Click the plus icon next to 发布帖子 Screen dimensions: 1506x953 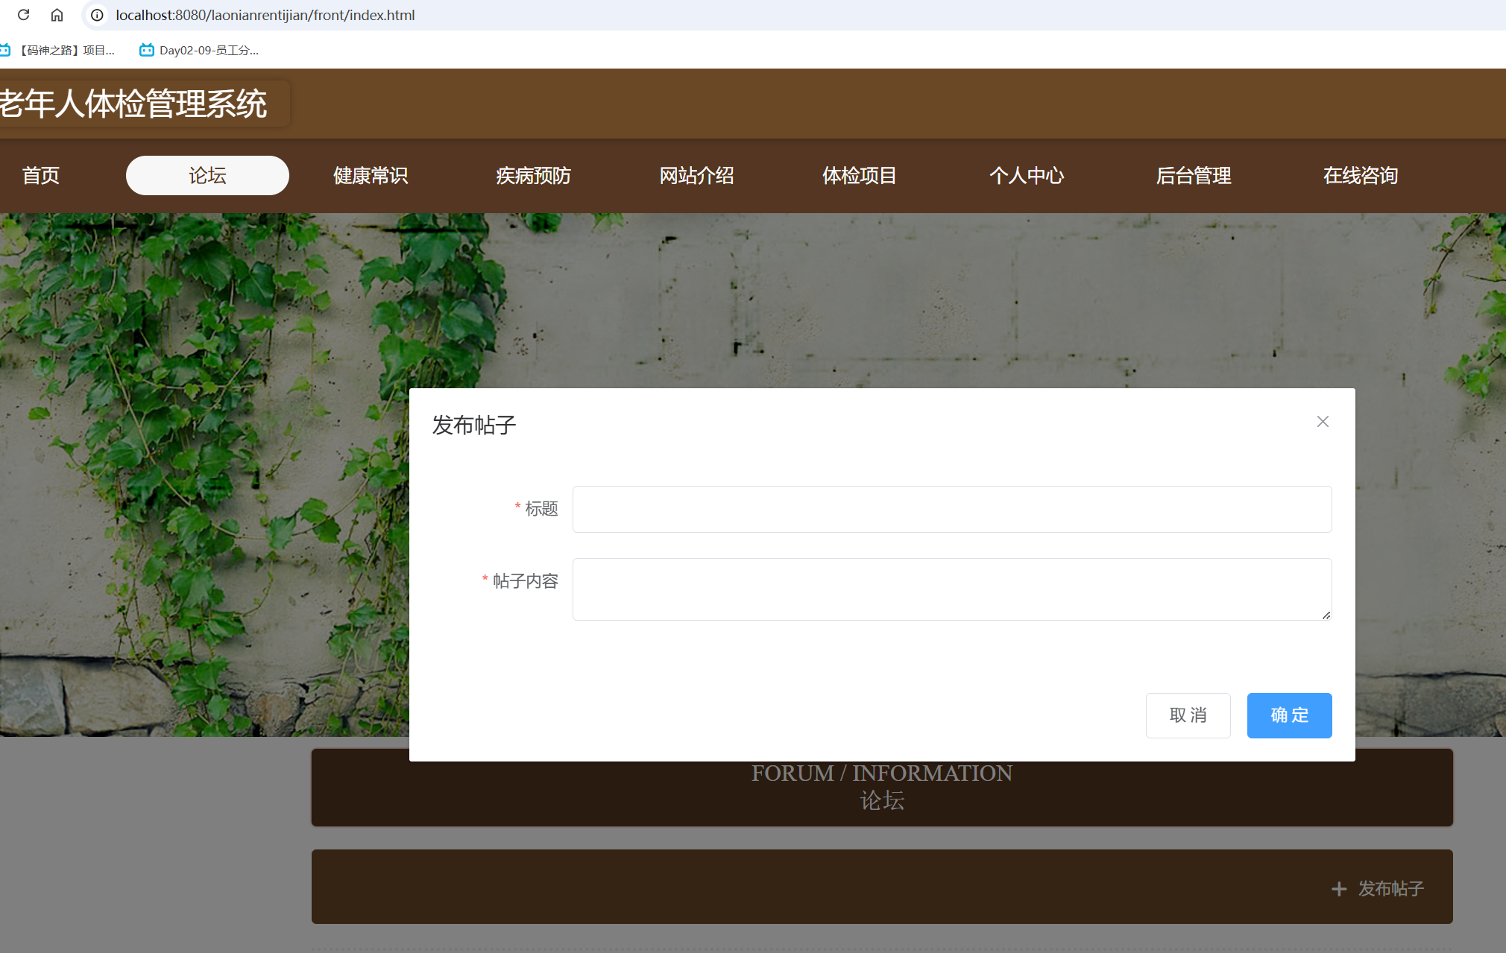(x=1338, y=888)
